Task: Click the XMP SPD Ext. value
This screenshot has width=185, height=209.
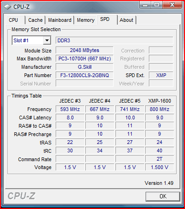Action: [161, 75]
